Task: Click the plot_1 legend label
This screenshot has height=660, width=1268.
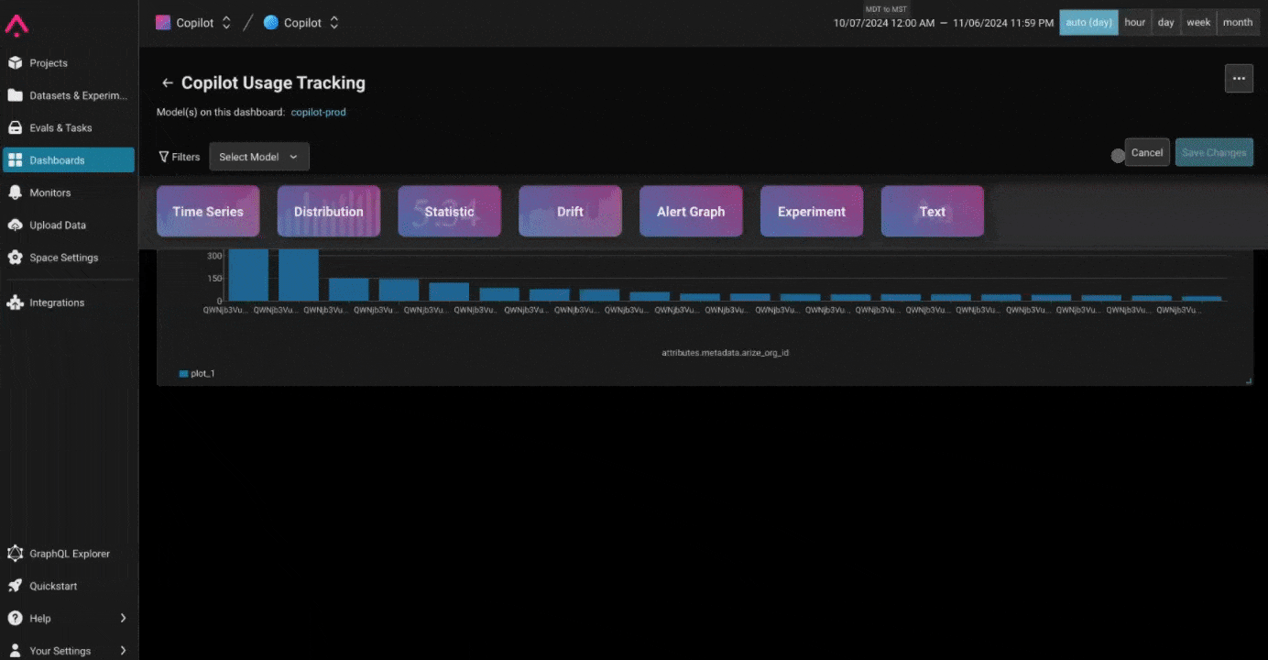Action: [x=202, y=374]
